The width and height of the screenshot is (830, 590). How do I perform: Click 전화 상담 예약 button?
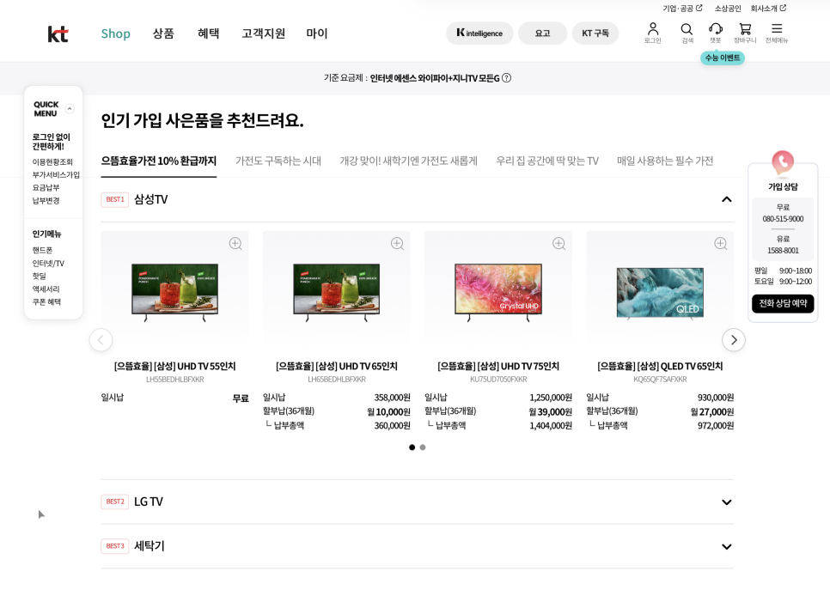click(783, 303)
